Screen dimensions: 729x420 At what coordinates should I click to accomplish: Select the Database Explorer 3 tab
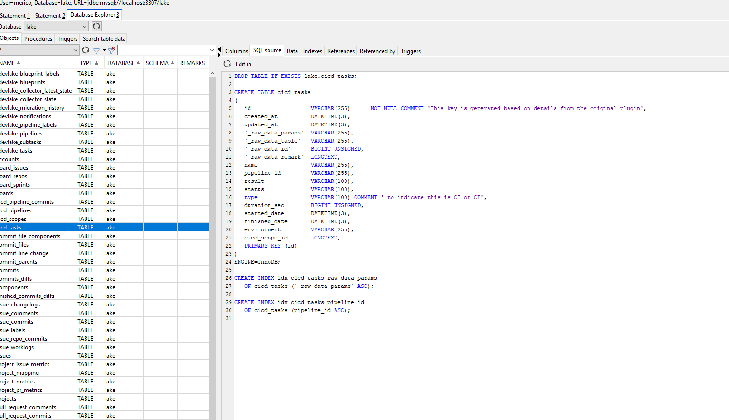(95, 15)
